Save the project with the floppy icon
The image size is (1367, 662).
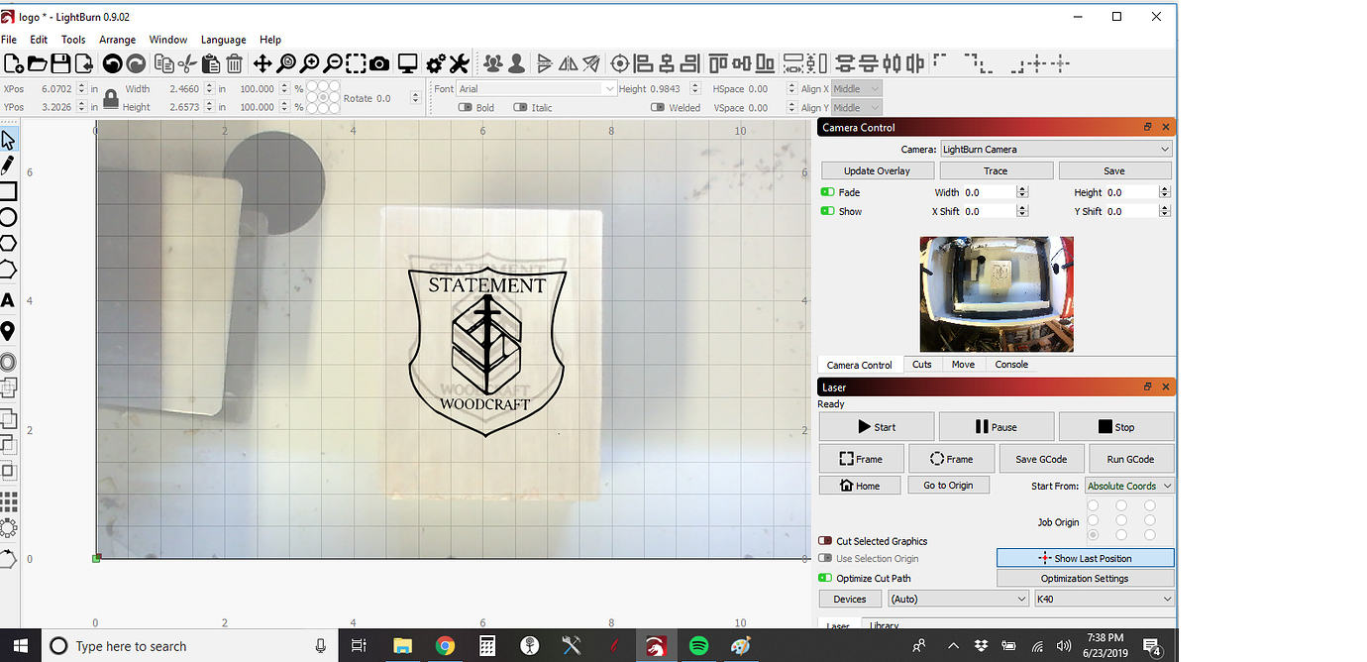pos(60,64)
